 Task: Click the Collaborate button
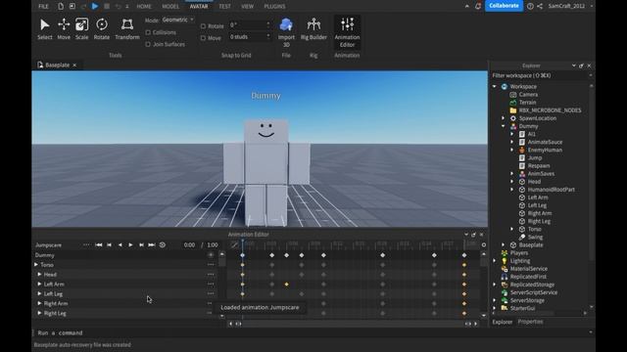coord(504,6)
